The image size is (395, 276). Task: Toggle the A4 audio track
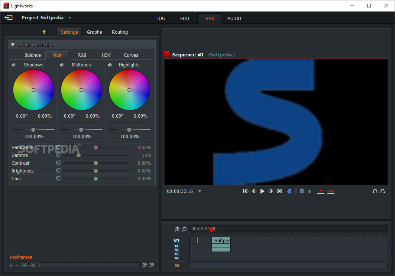click(x=177, y=258)
